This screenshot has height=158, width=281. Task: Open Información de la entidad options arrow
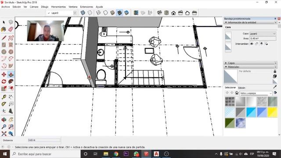(x=275, y=22)
